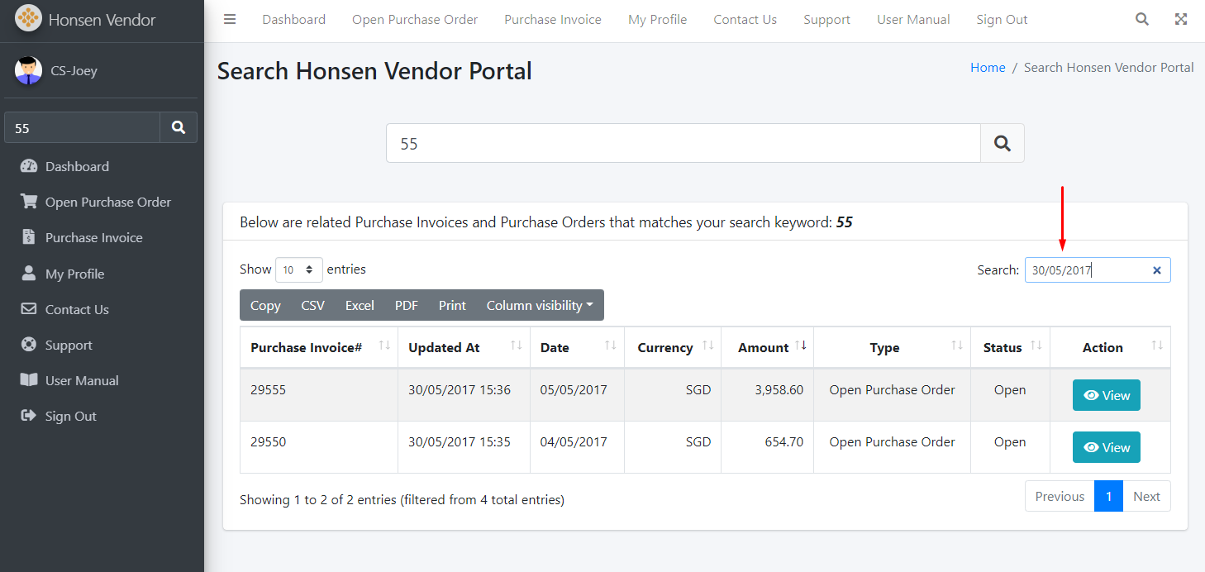Select Open Purchase Order in top navigation
1205x572 pixels.
(x=415, y=20)
